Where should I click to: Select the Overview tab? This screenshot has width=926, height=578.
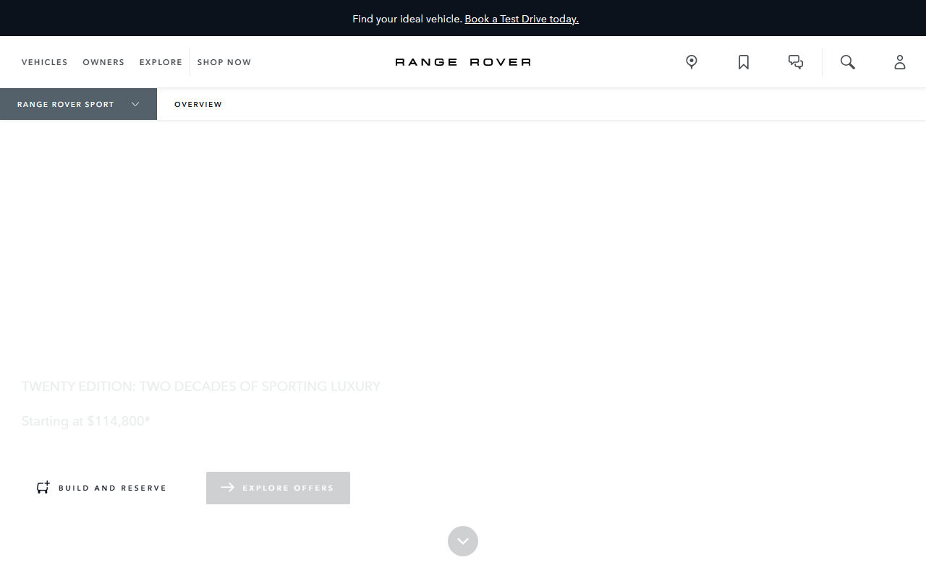click(x=198, y=104)
